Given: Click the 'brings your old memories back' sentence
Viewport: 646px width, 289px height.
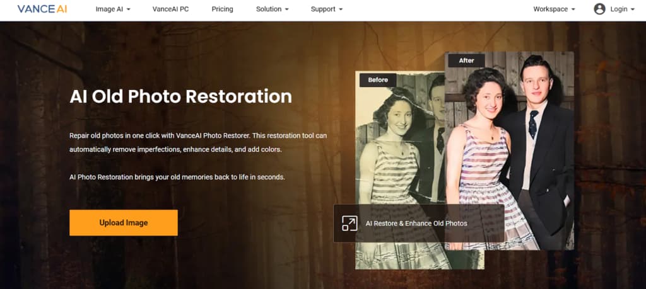Looking at the screenshot, I should point(177,178).
